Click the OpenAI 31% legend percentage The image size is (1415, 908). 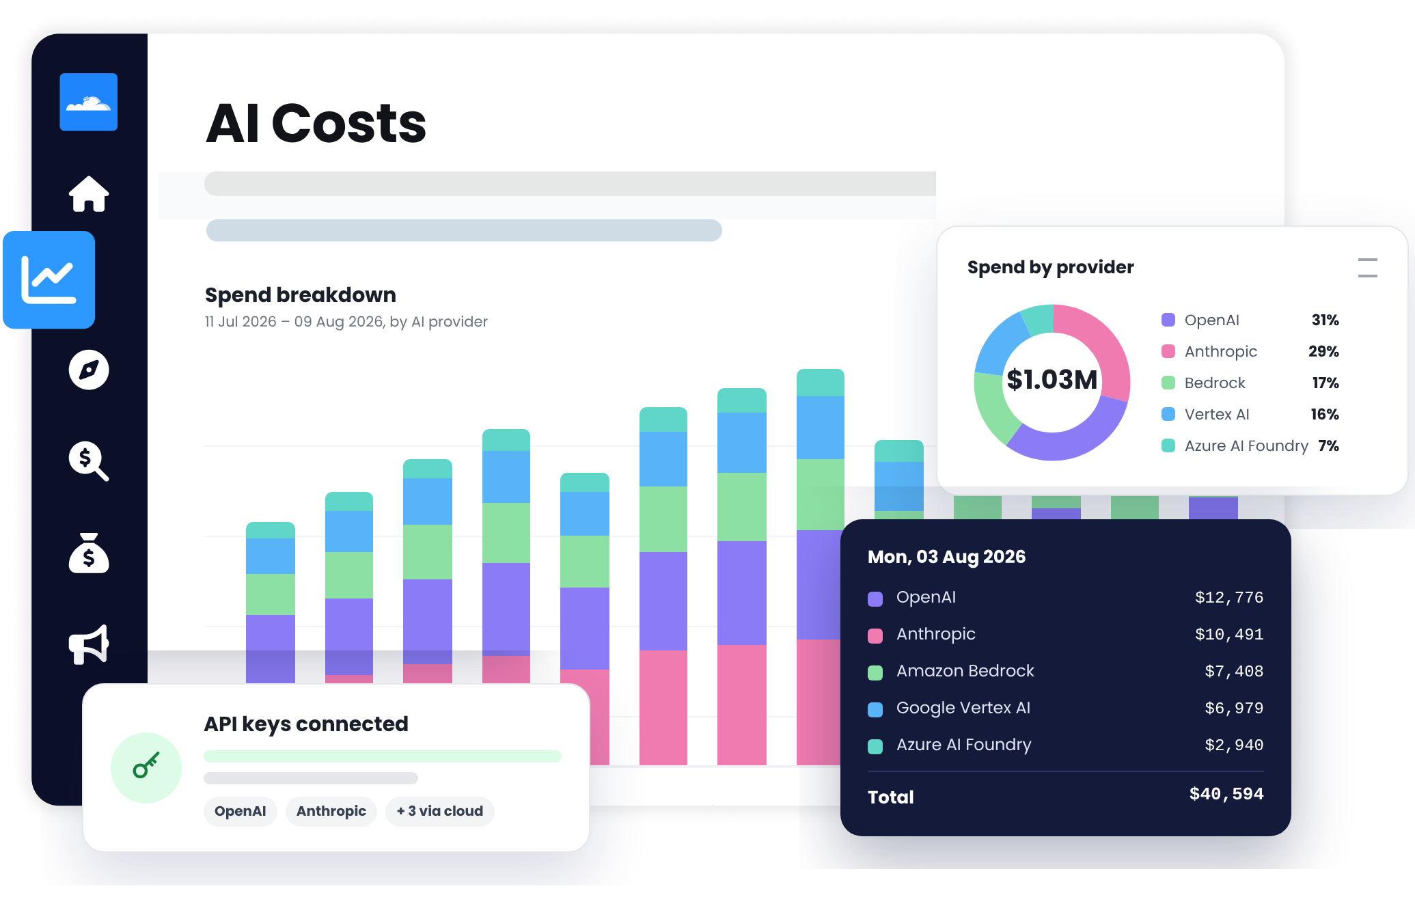pyautogui.click(x=1325, y=320)
